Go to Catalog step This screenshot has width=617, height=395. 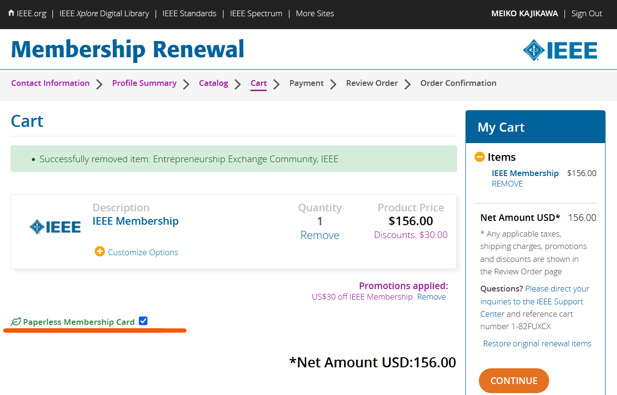tap(214, 83)
